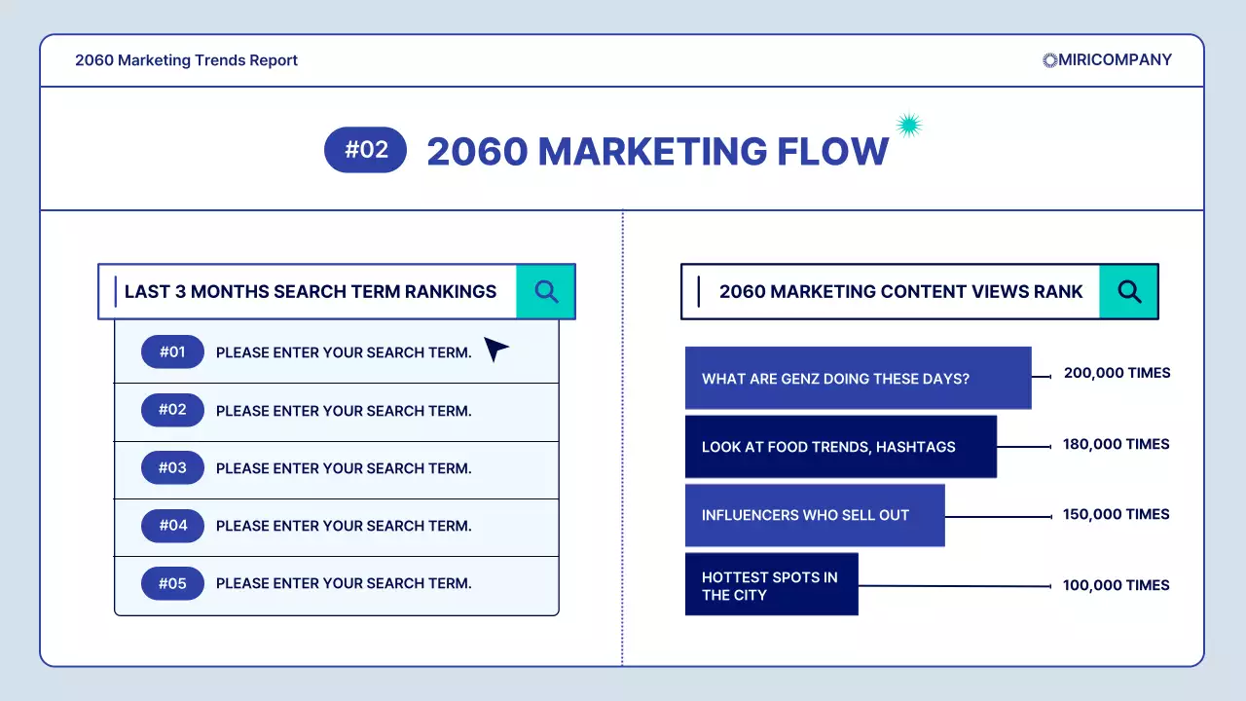
Task: Open the '2060 Marketing Trends Report' header link
Action: coord(186,60)
